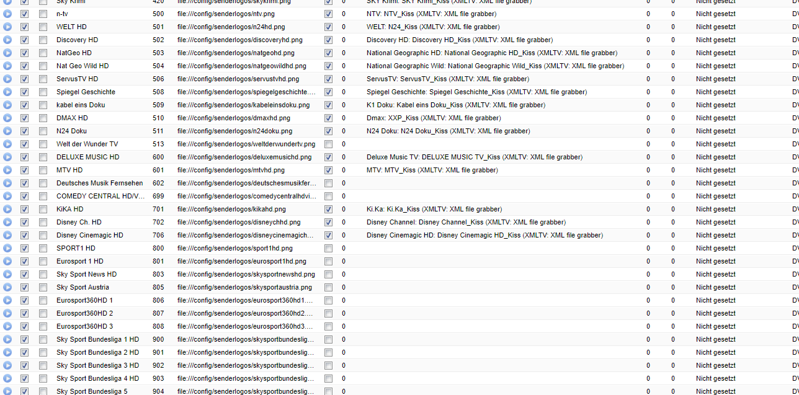
Task: Play the N24 Doku channel
Action: 7,131
